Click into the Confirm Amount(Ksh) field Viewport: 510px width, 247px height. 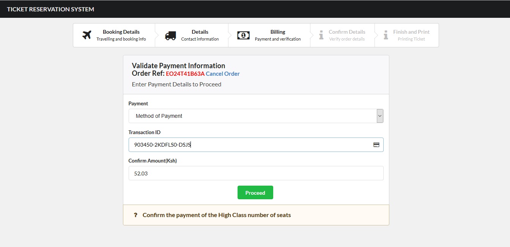click(x=256, y=173)
